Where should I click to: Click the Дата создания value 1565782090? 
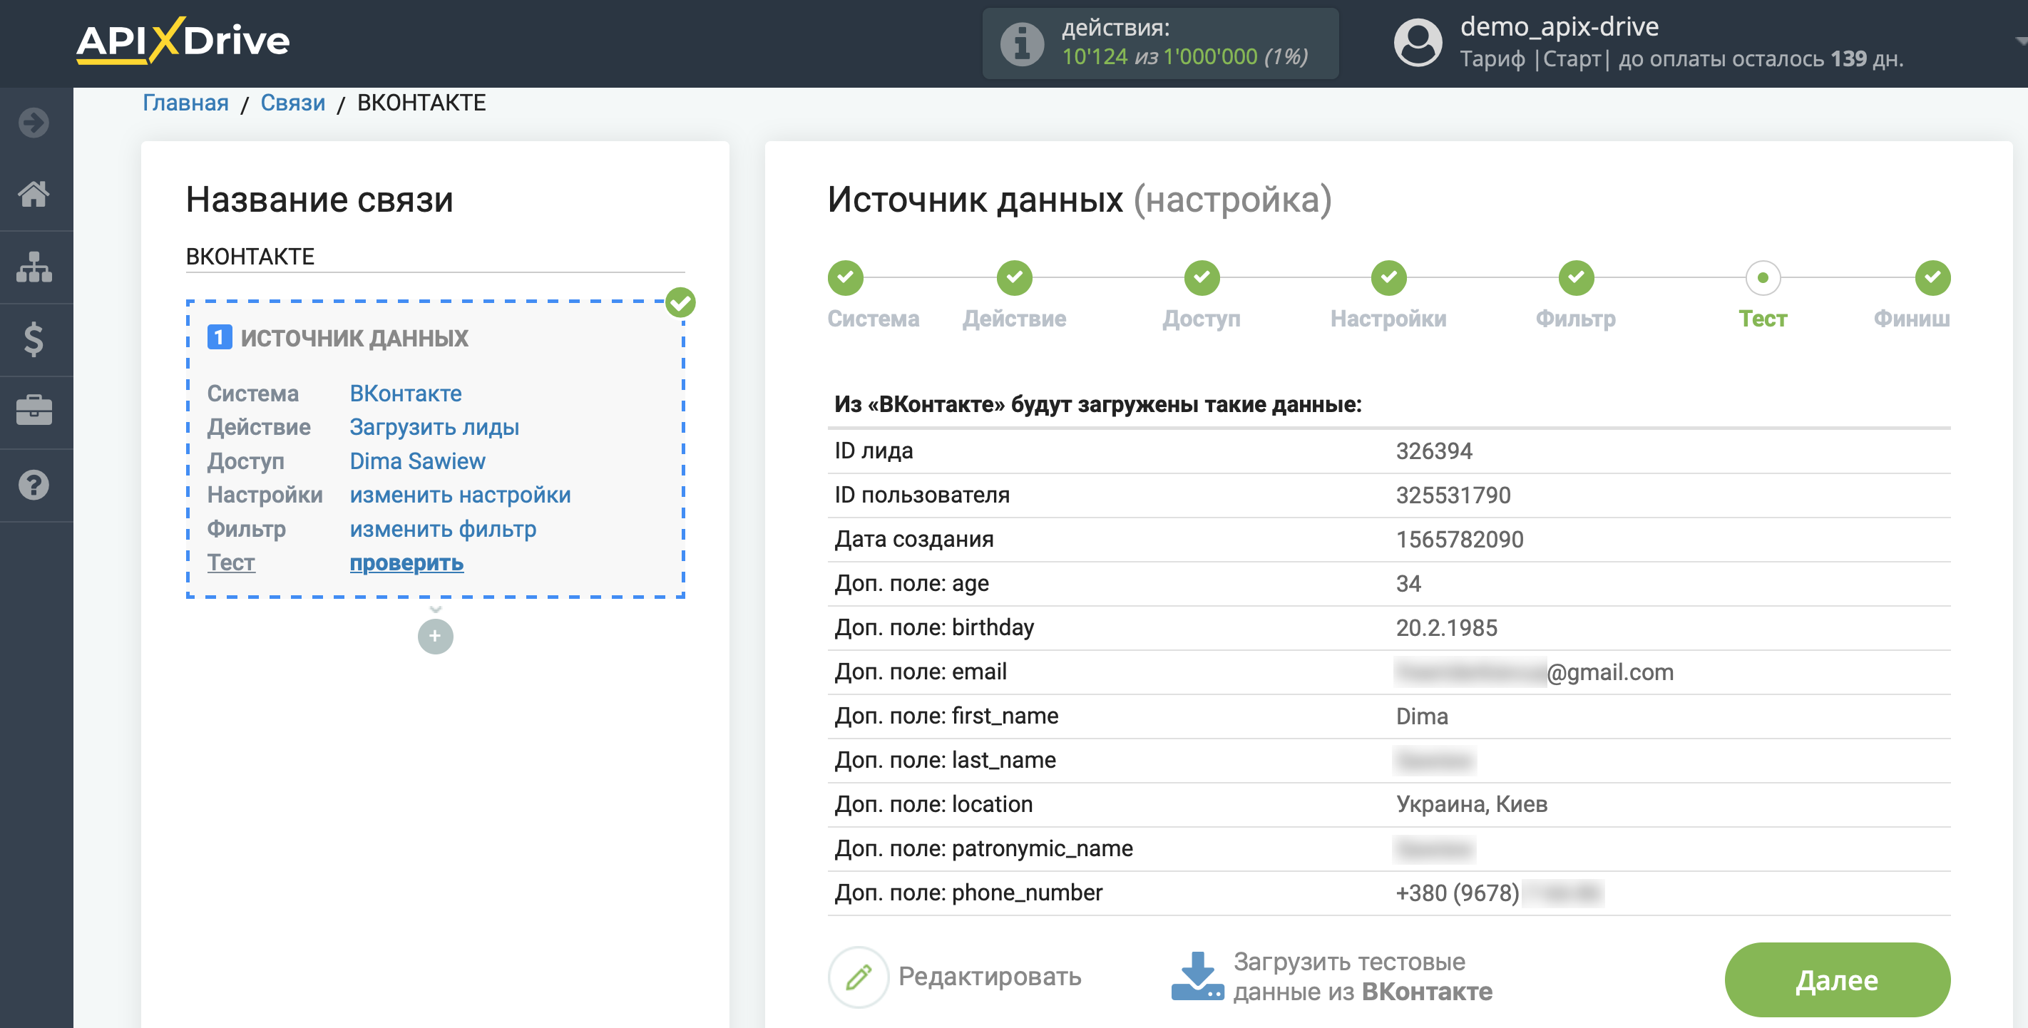(1459, 539)
